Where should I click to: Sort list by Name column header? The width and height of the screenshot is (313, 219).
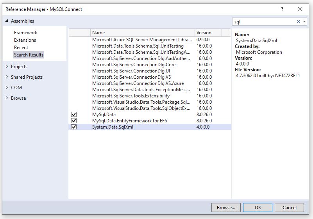[x=143, y=33]
